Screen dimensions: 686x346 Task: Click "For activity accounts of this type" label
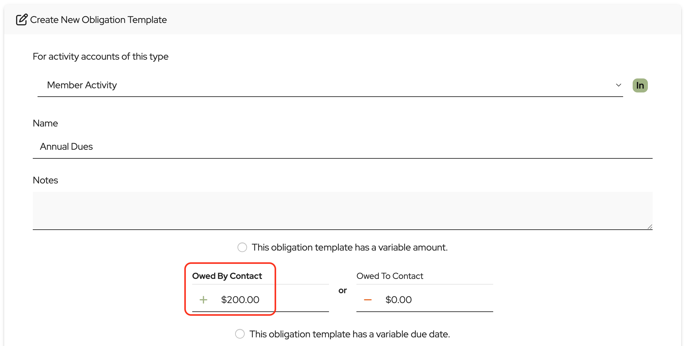[100, 56]
